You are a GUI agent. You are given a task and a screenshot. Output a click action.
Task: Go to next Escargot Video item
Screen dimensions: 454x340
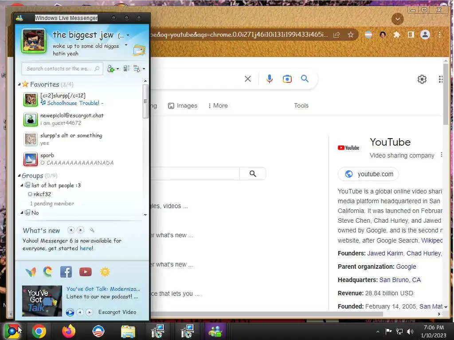coord(89,312)
